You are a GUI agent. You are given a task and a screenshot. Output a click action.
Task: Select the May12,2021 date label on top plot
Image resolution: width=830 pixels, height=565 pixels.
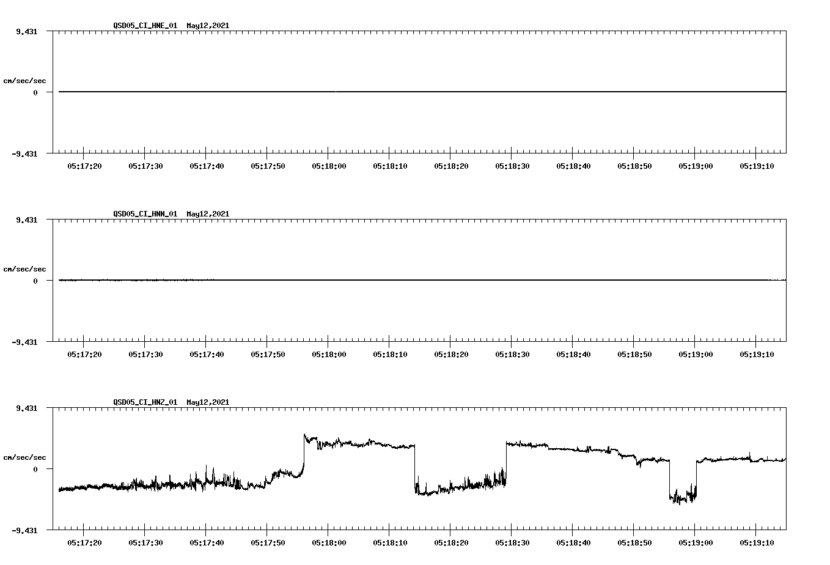[x=207, y=26]
